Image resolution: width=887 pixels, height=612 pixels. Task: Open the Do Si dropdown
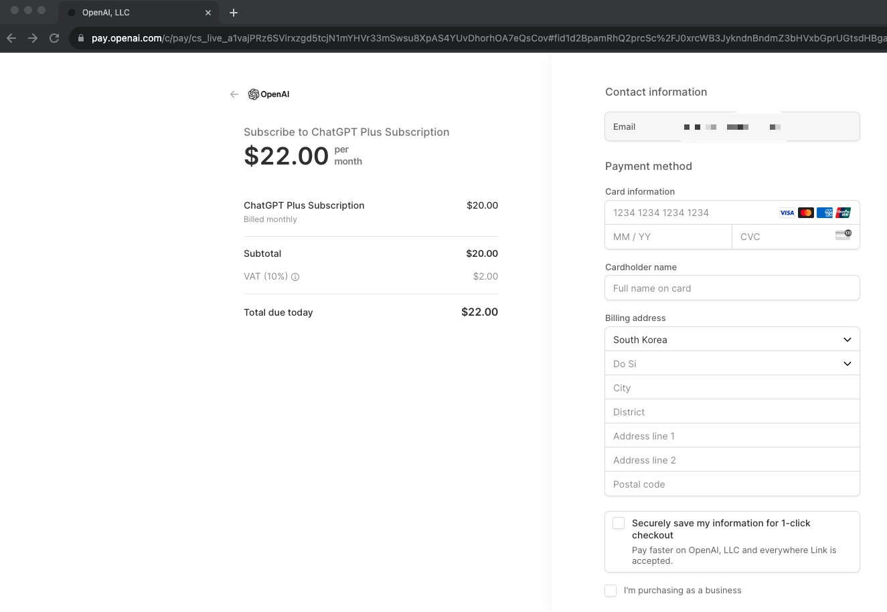pyautogui.click(x=732, y=364)
